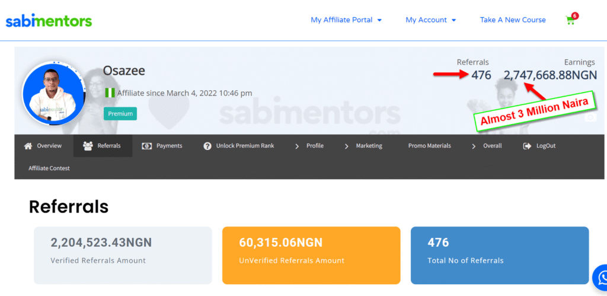Viewport: 607px width, 296px height.
Task: Expand the Marketing menu chevron
Action: tap(347, 146)
